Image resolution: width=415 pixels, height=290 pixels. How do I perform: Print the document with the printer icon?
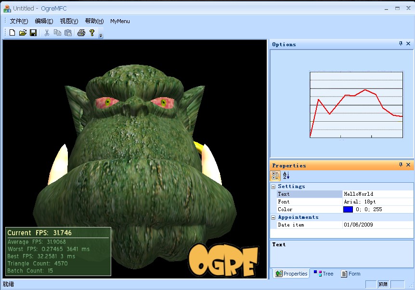coord(81,33)
